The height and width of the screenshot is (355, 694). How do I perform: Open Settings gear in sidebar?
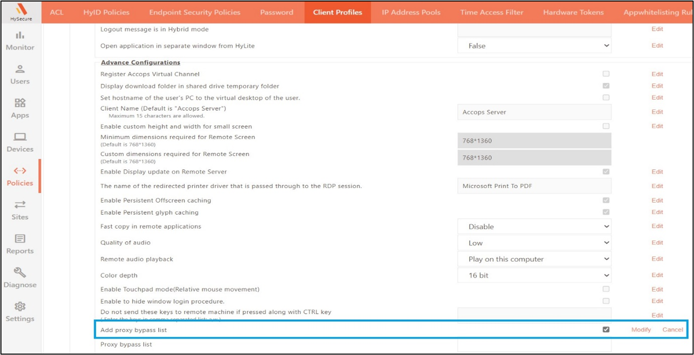(x=20, y=312)
